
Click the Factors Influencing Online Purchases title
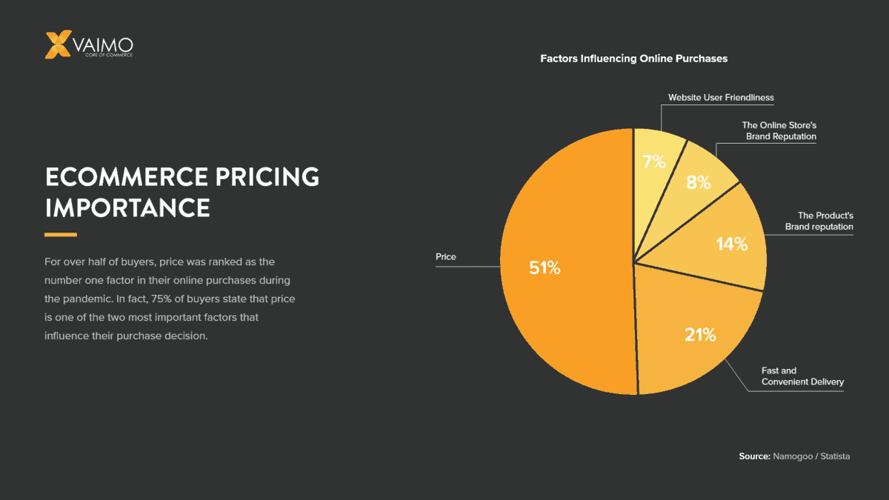point(634,58)
